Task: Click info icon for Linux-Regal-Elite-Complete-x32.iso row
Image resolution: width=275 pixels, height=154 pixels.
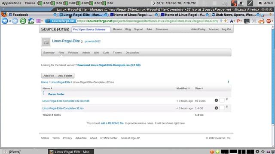Action: pos(216,108)
